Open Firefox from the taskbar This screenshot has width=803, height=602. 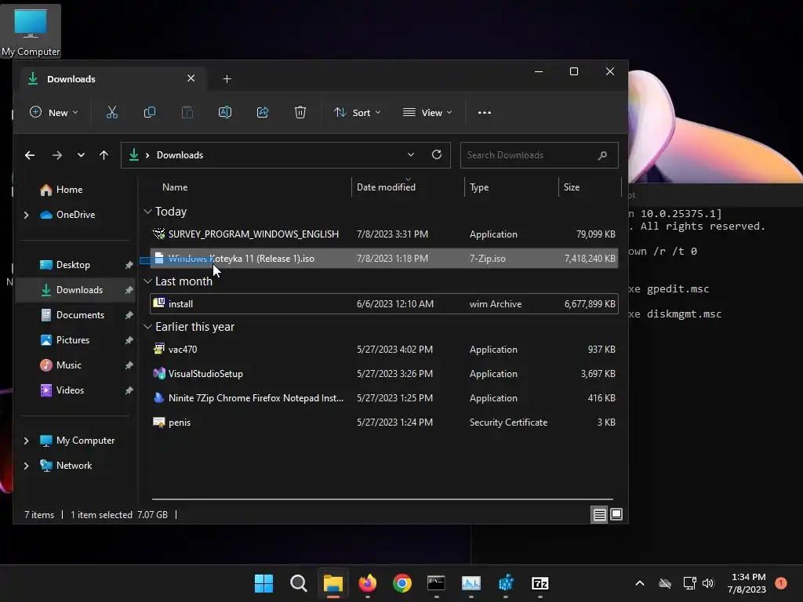(367, 583)
